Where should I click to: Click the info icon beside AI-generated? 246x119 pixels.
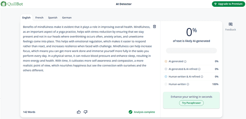pyautogui.click(x=185, y=61)
